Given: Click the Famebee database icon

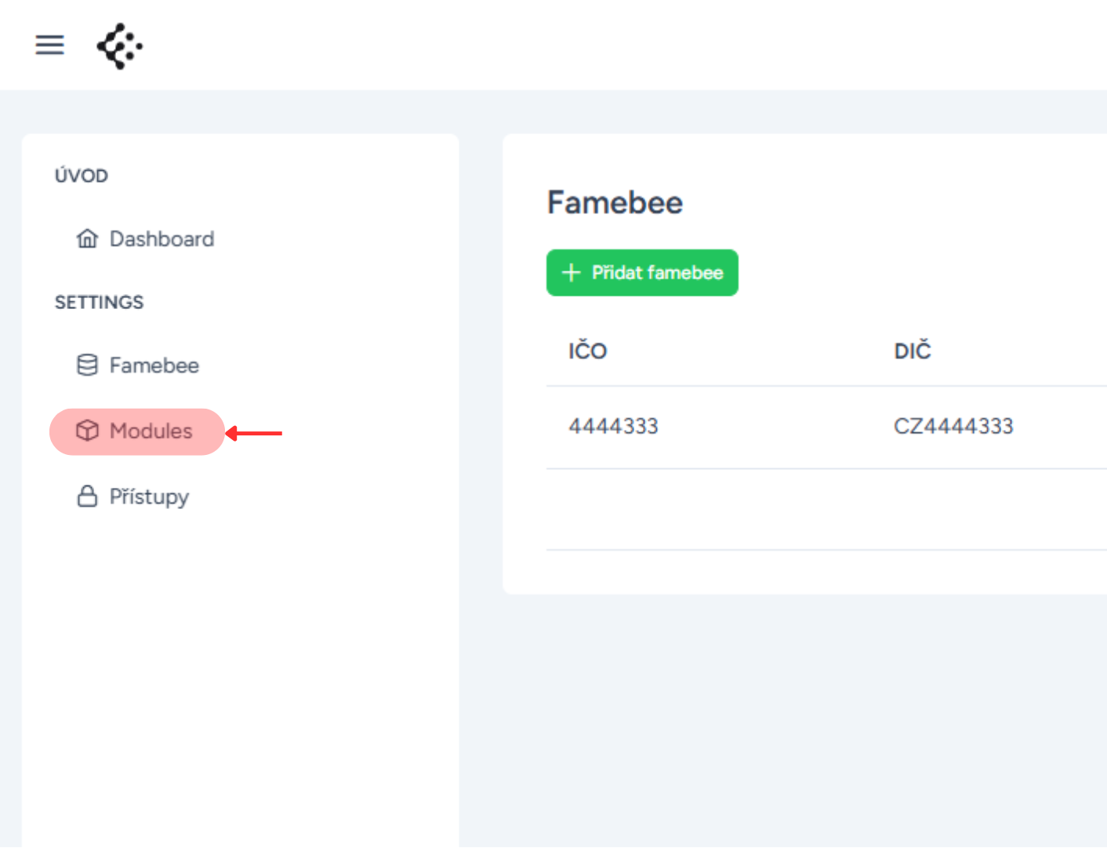Looking at the screenshot, I should 87,365.
